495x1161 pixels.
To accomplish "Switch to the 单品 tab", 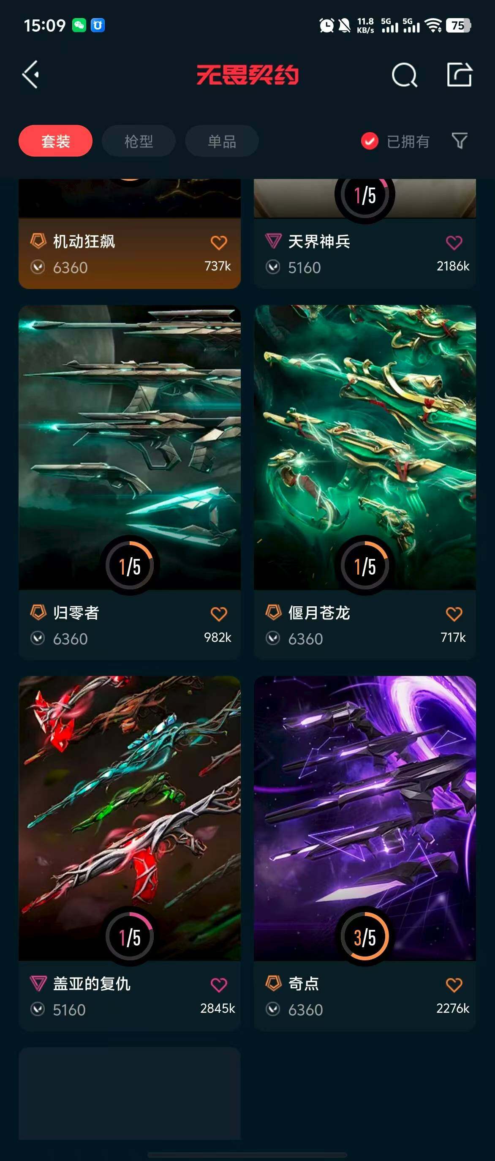I will 222,141.
